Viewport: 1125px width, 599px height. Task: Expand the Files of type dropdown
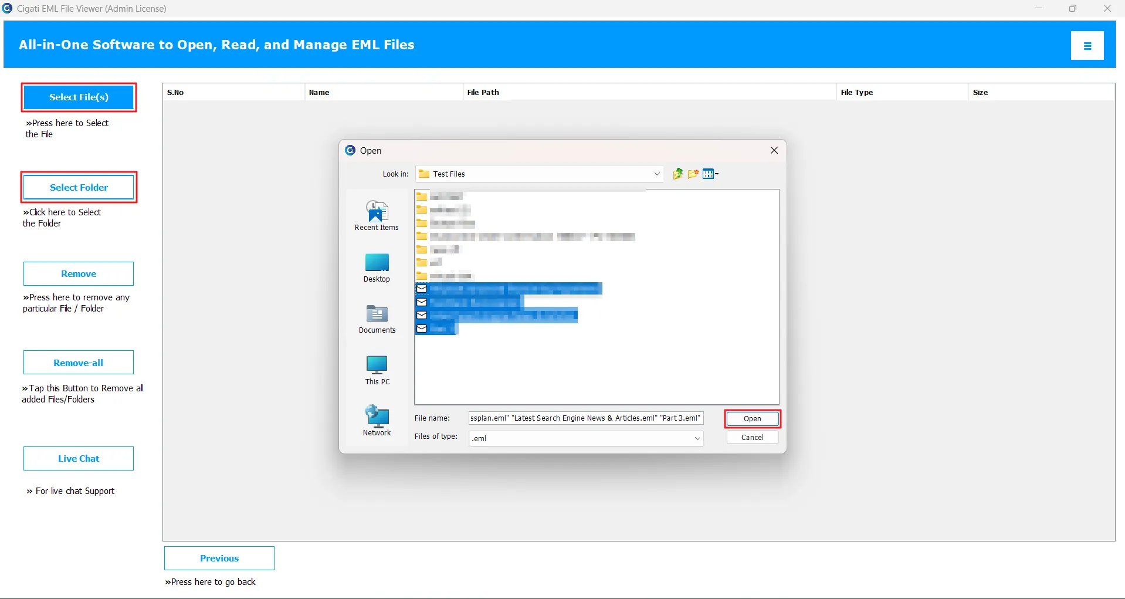[697, 438]
